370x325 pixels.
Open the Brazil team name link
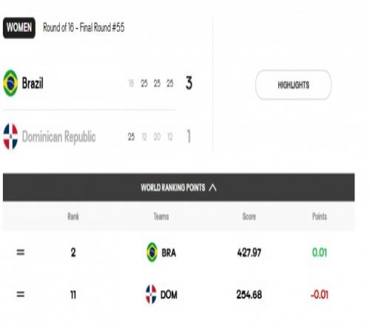pyautogui.click(x=33, y=83)
